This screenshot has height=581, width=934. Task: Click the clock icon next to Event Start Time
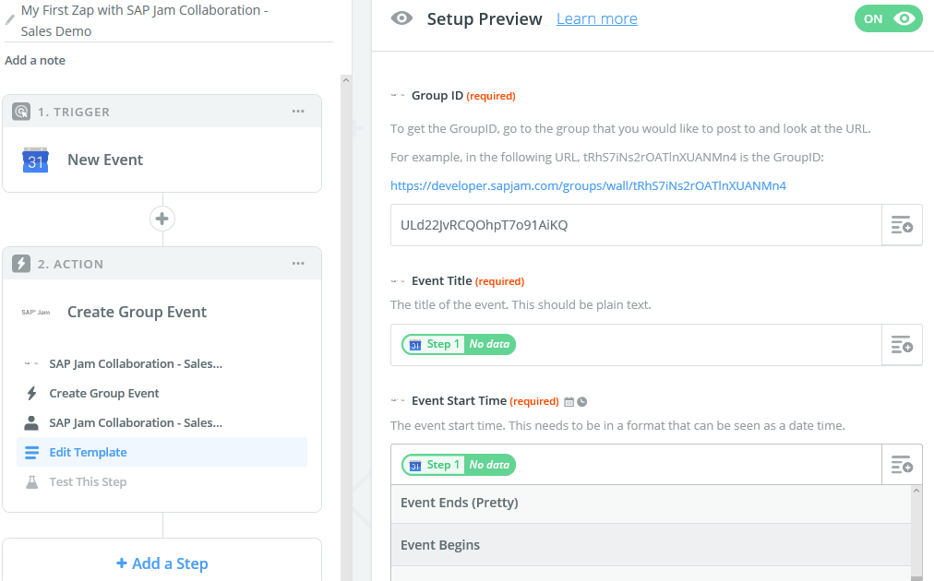tap(582, 402)
